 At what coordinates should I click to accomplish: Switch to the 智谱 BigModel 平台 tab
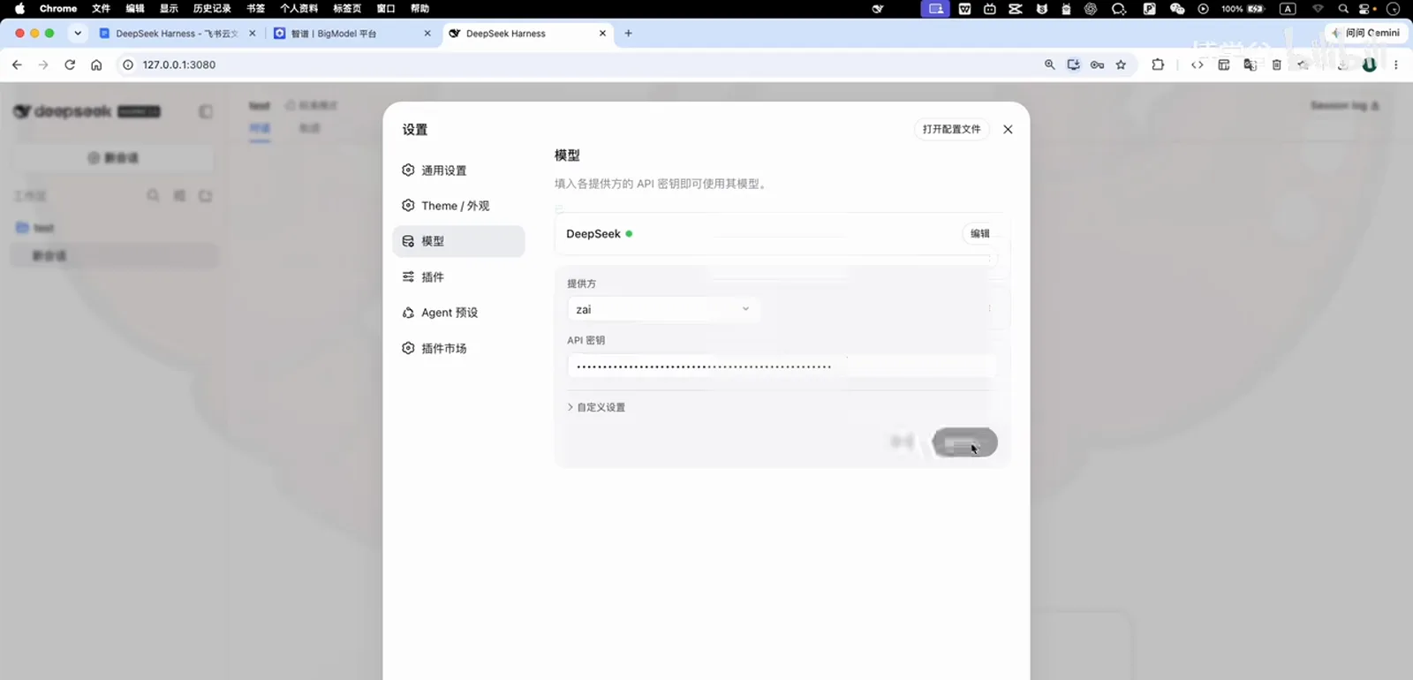coord(353,34)
